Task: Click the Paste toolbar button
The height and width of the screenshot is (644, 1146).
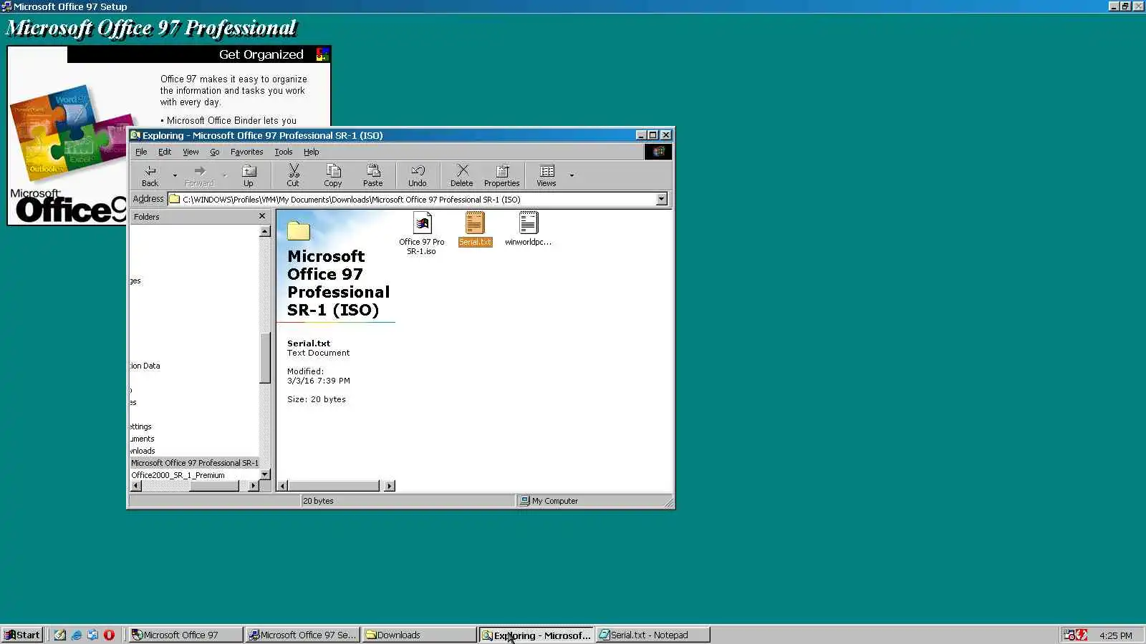Action: 373,175
